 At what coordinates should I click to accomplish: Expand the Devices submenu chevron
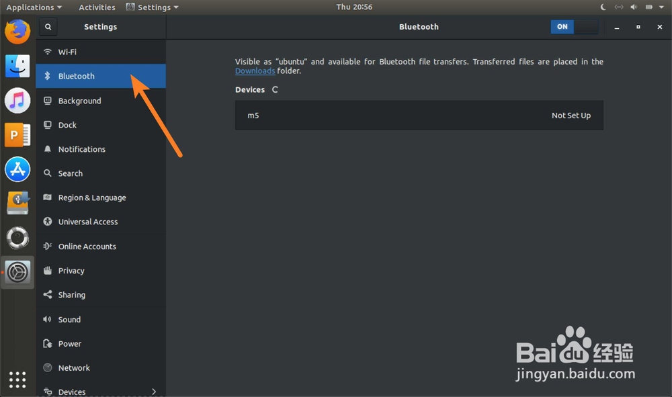(154, 391)
